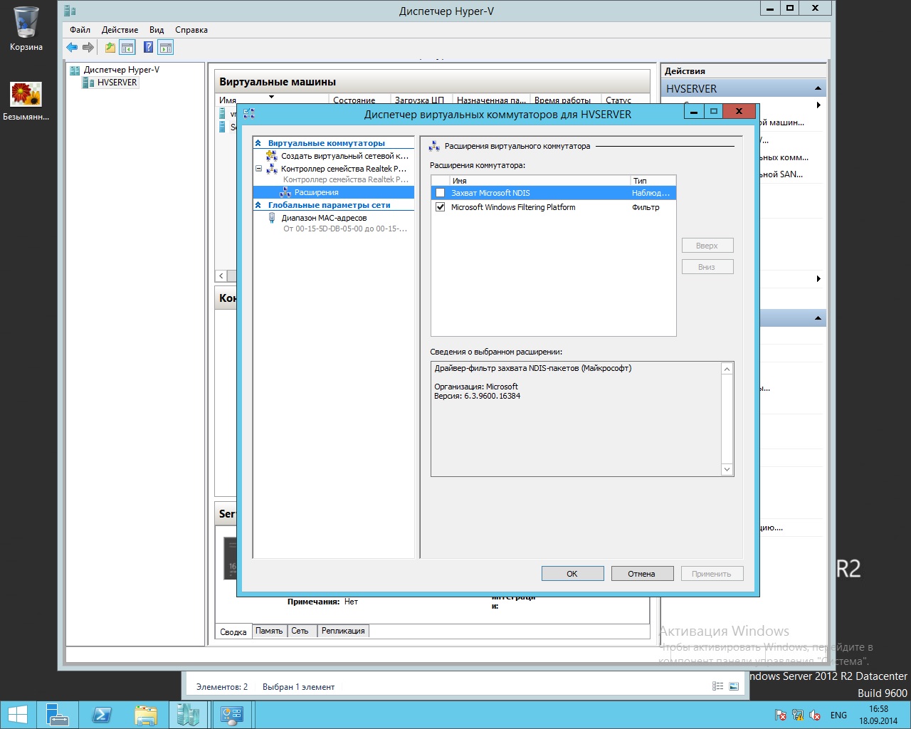Toggle the Actions pane toolbar icon
The width and height of the screenshot is (911, 729).
pyautogui.click(x=166, y=48)
